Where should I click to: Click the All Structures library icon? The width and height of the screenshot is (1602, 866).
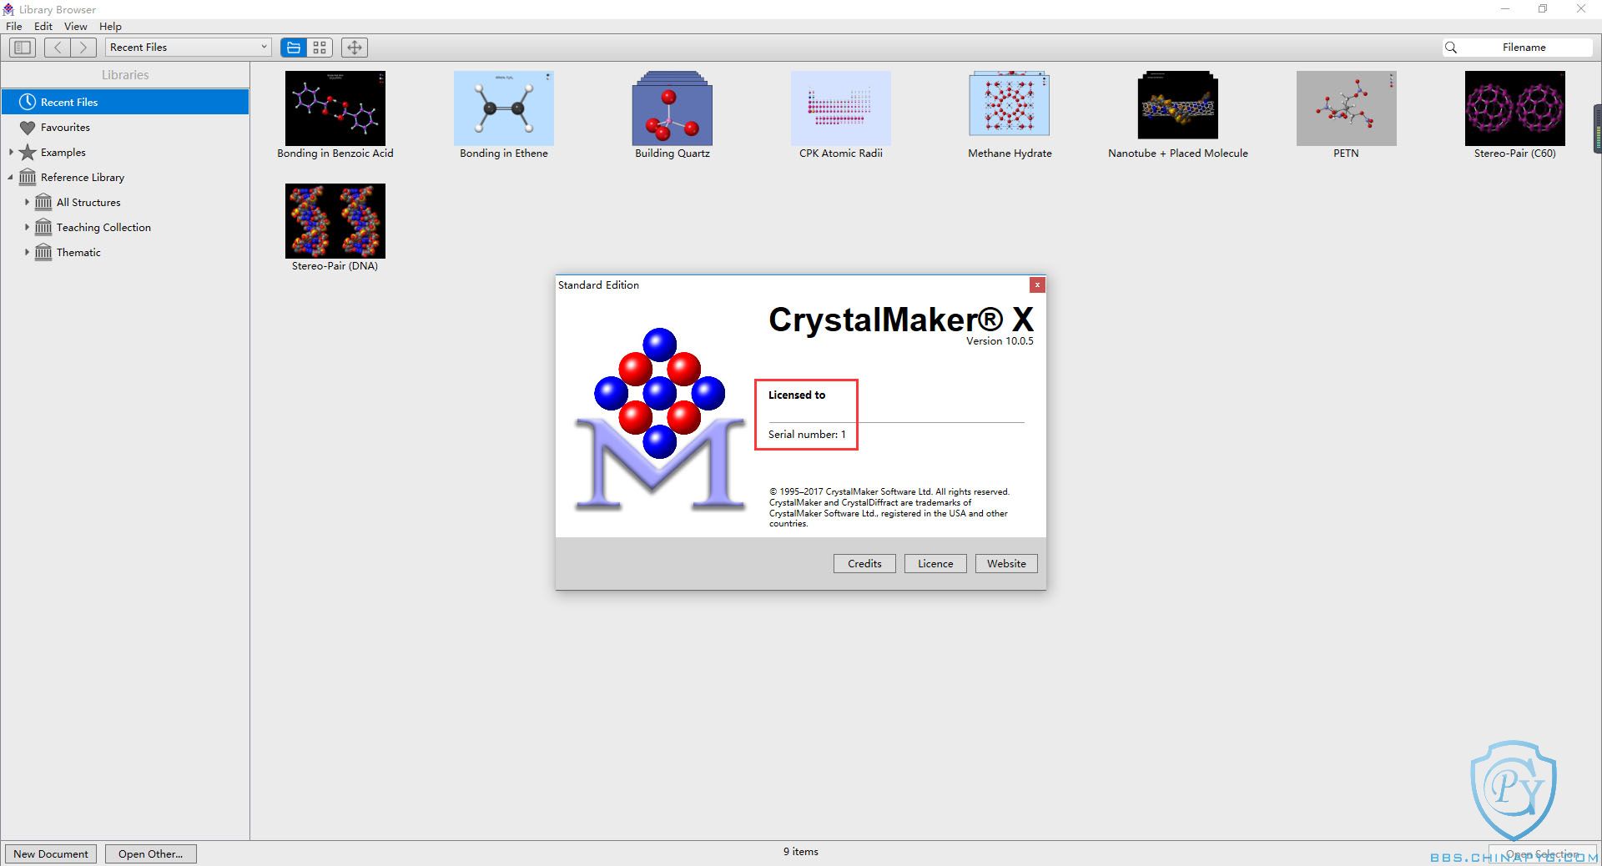[43, 203]
